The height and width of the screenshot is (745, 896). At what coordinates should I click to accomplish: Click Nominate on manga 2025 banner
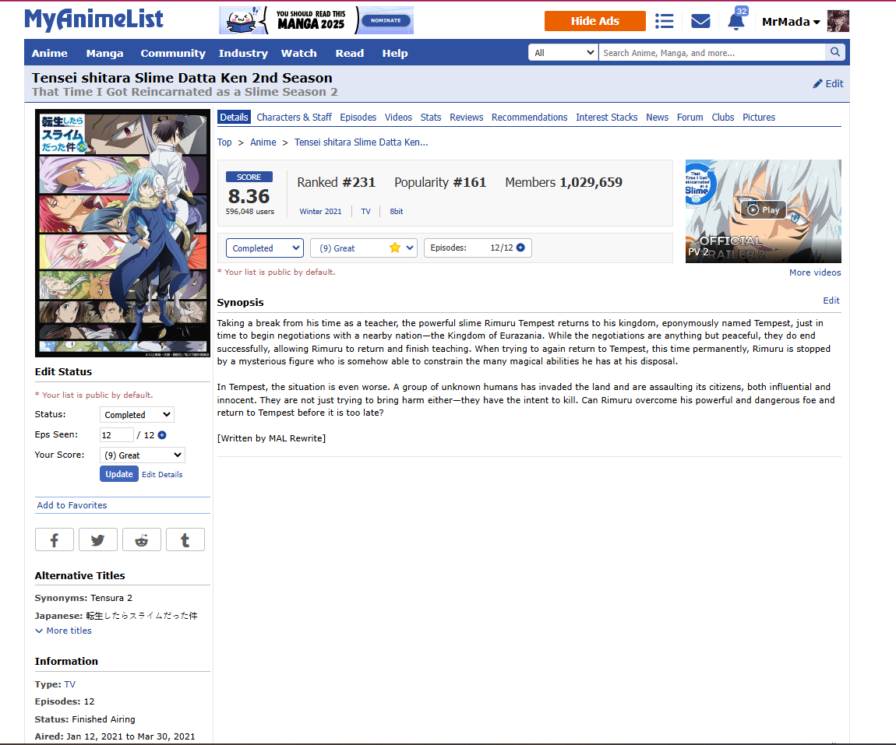386,20
